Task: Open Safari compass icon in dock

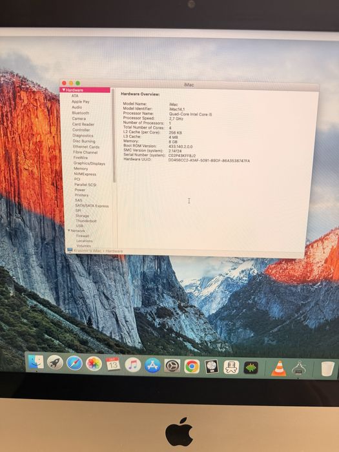Action: [x=74, y=363]
